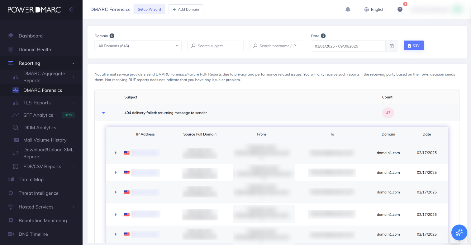Click the Domain info icon

click(112, 36)
